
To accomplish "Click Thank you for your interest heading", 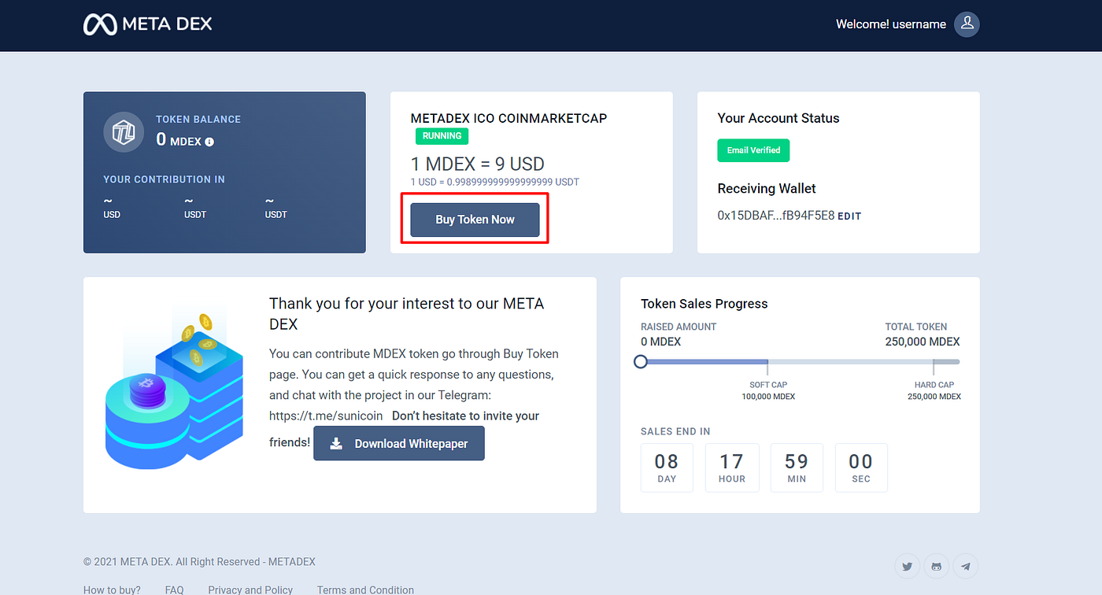I will [x=407, y=313].
